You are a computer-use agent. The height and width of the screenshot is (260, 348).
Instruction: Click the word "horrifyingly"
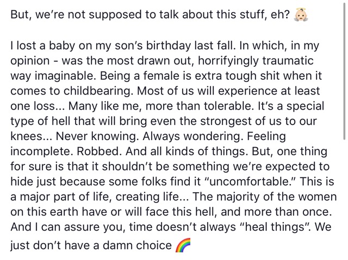click(228, 61)
